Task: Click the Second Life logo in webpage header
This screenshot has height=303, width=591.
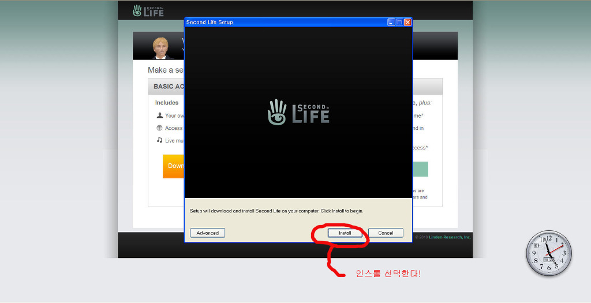Action: pos(148,10)
